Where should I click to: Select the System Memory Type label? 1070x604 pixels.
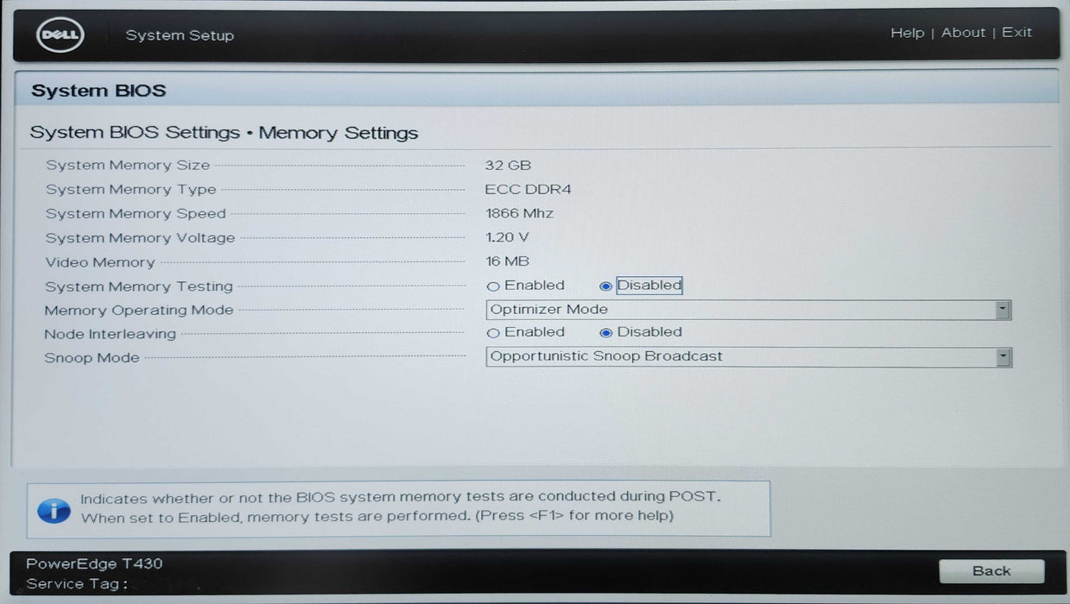pos(131,189)
